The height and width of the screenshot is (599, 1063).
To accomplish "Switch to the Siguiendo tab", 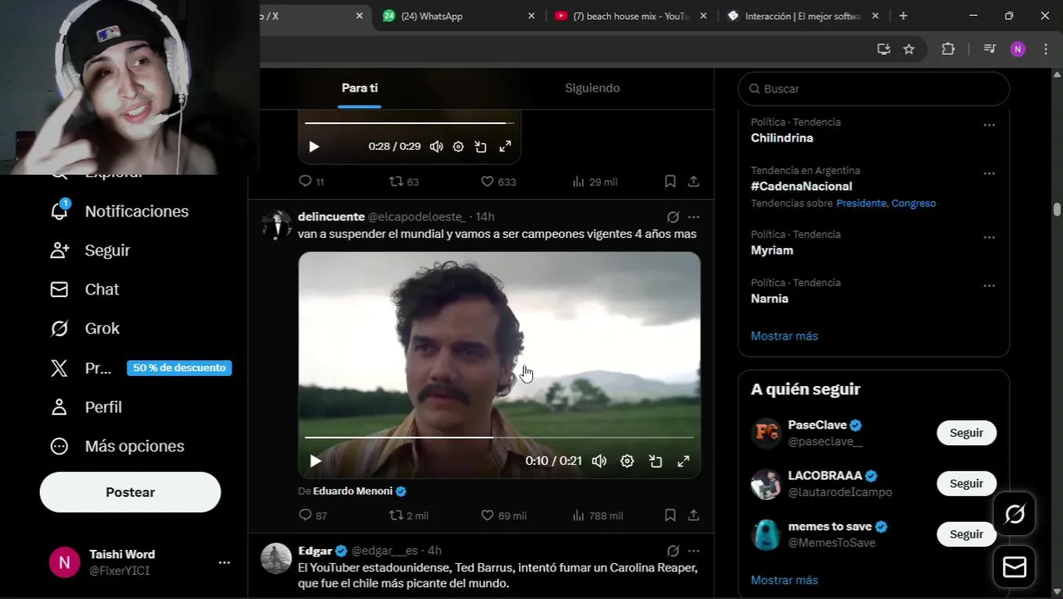I will click(x=592, y=88).
